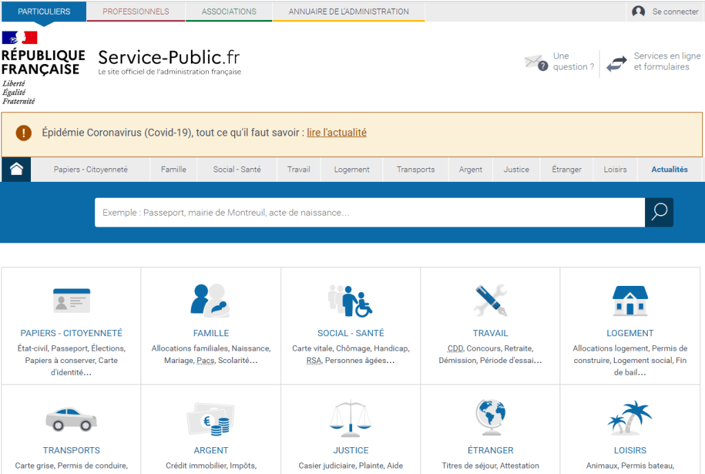The height and width of the screenshot is (474, 705).
Task: Click the euro coins Argent icon
Action: 210,418
